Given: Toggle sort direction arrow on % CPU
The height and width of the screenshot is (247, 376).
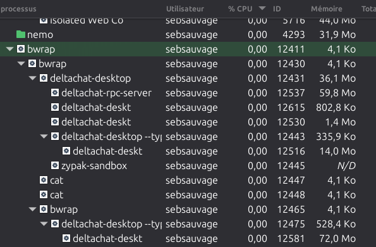Looking at the screenshot, I should pos(262,8).
